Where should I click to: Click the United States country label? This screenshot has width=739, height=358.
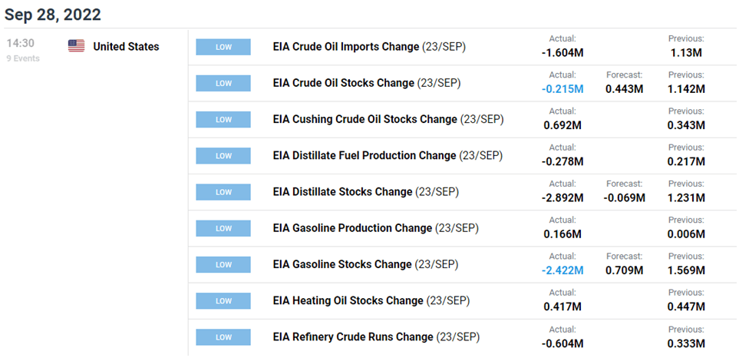click(x=126, y=46)
